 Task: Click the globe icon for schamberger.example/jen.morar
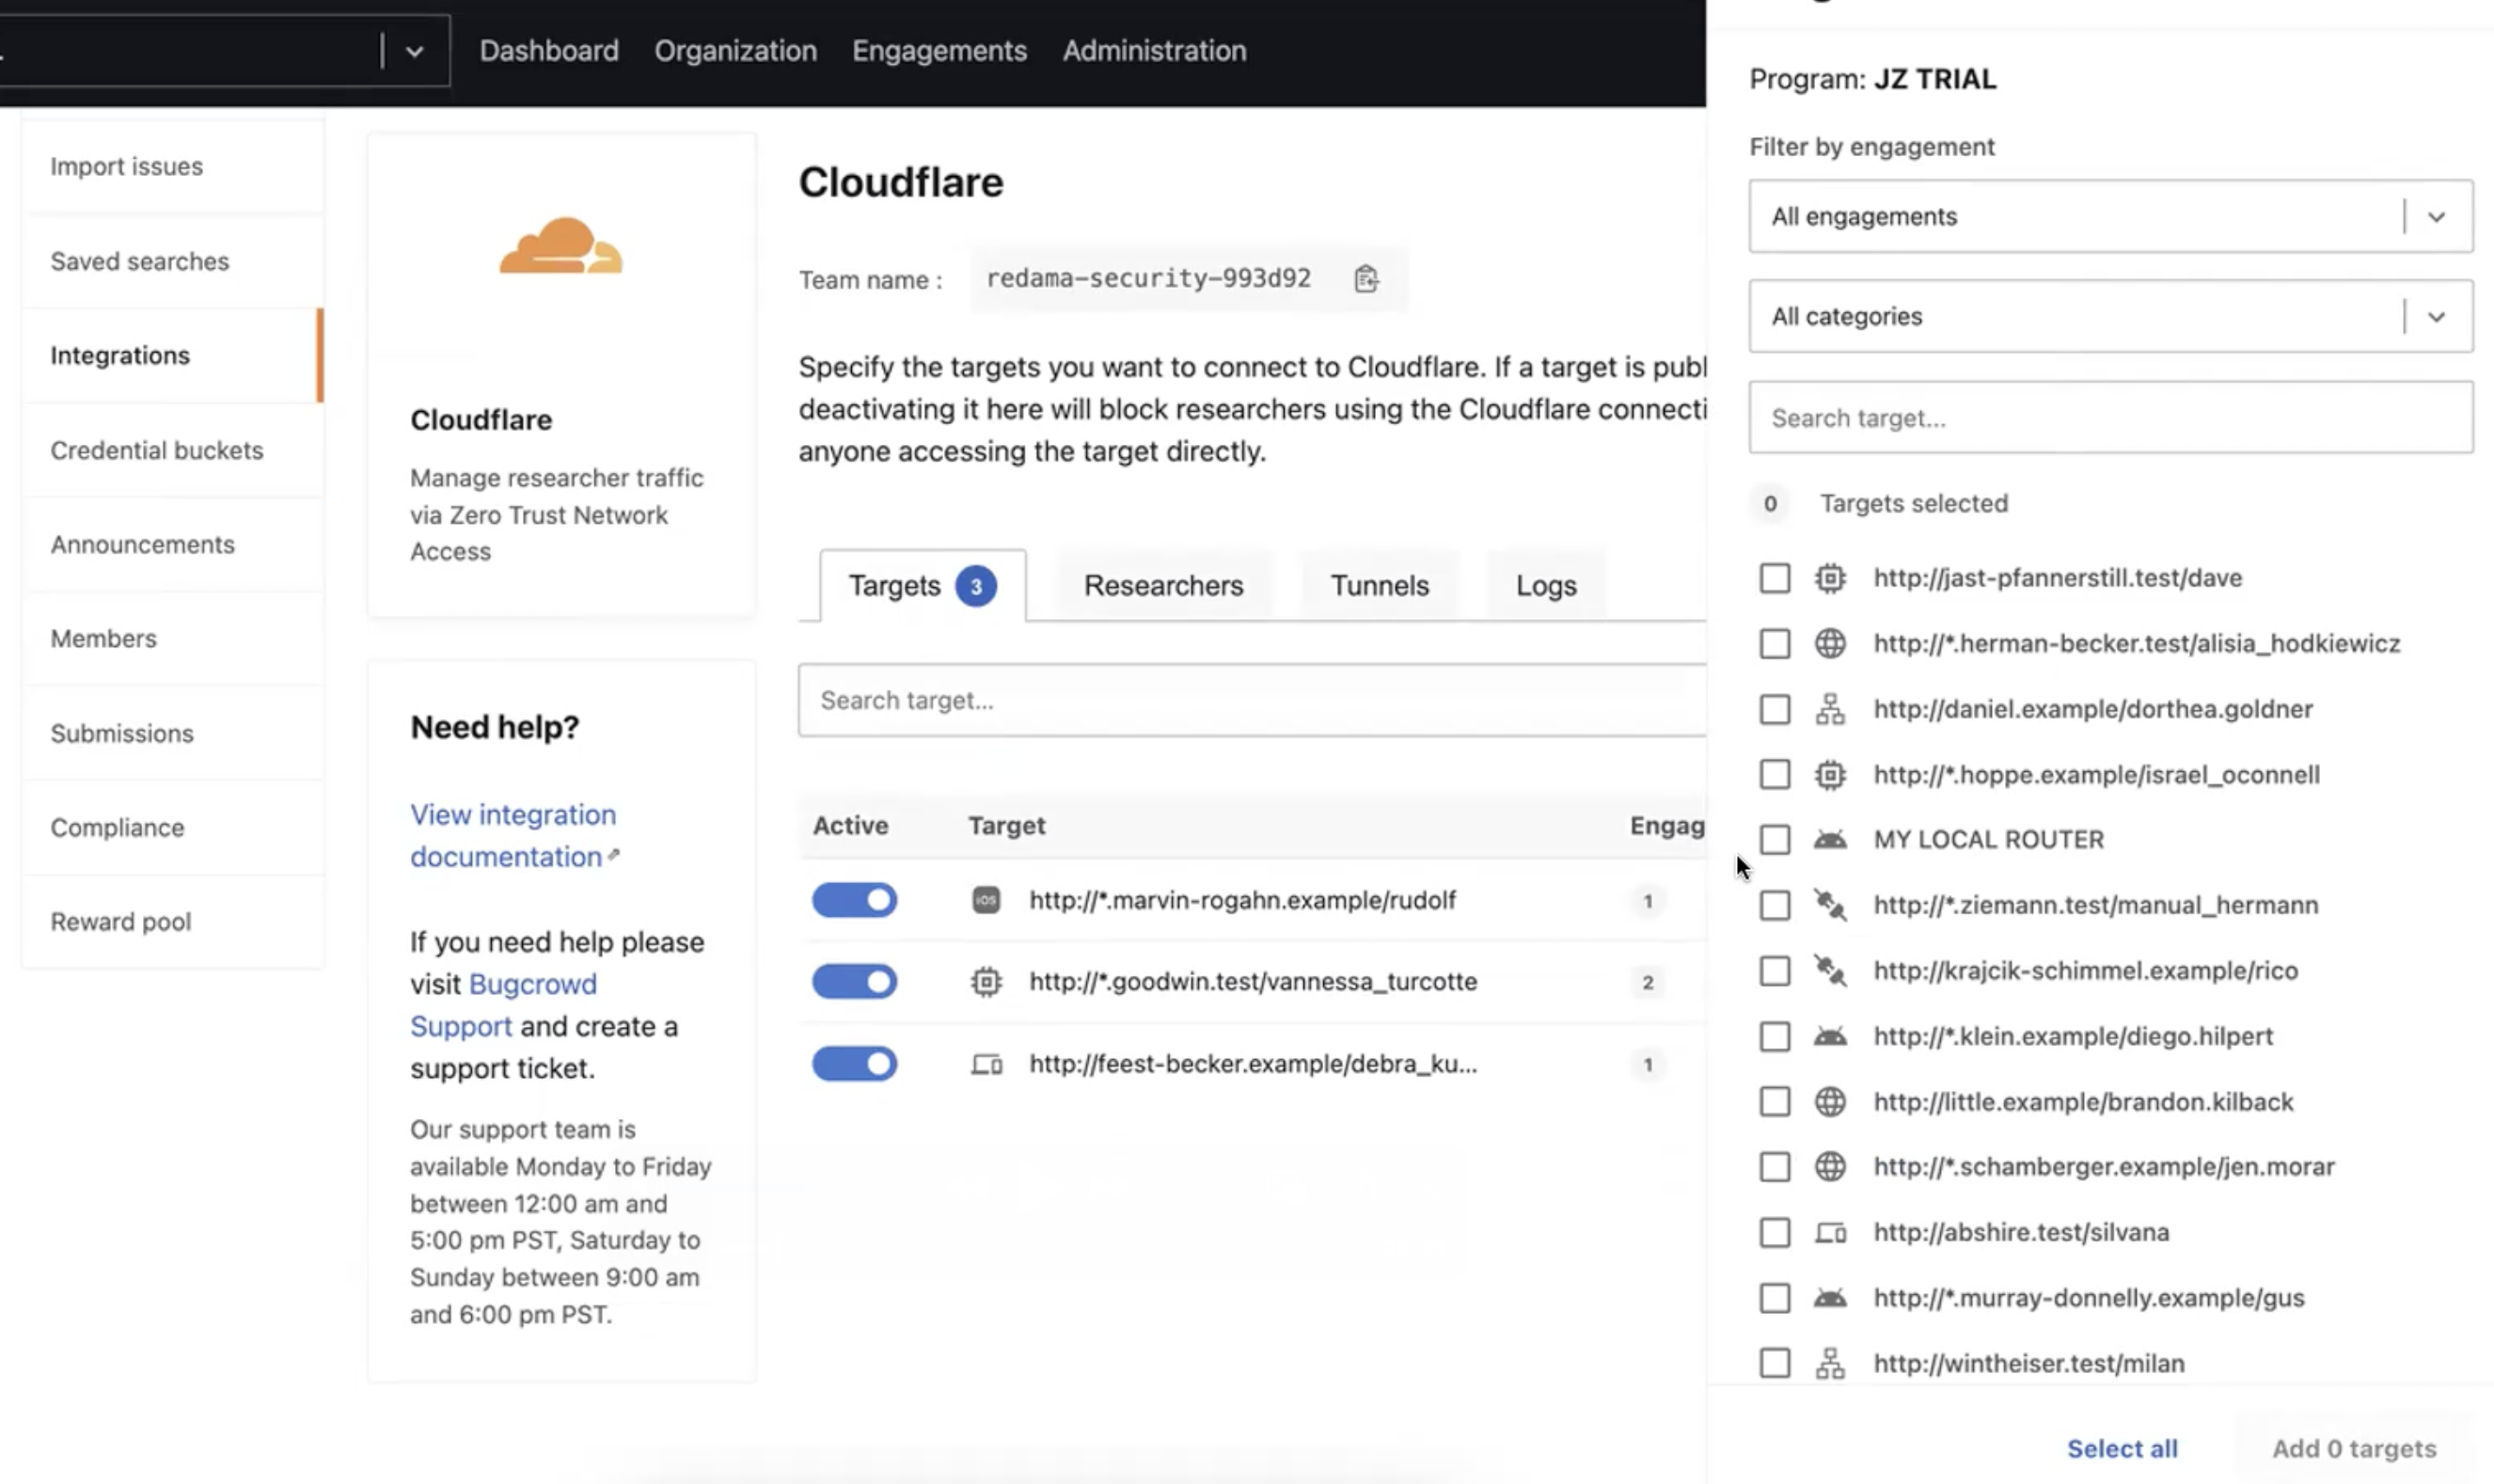[1830, 1166]
